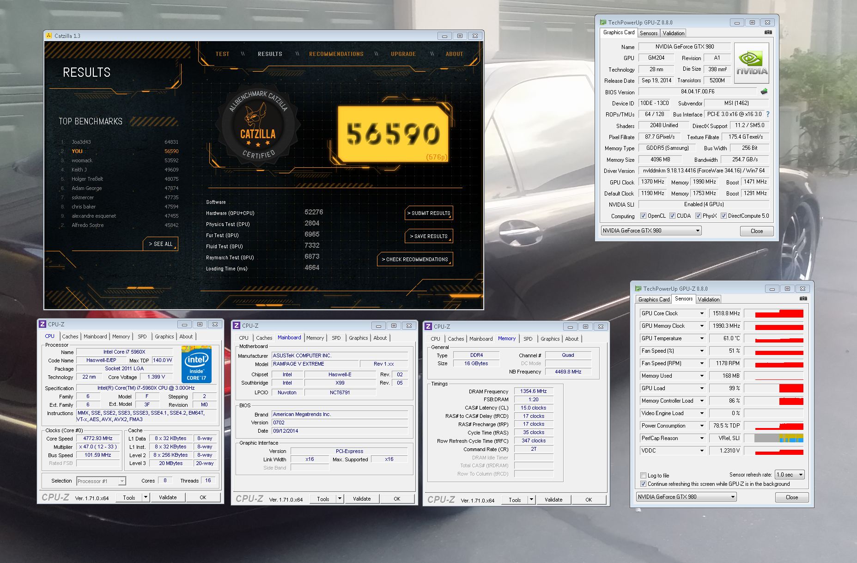This screenshot has height=563, width=857.
Task: Switch to the Upgrade tab in Catzilla
Action: 403,54
